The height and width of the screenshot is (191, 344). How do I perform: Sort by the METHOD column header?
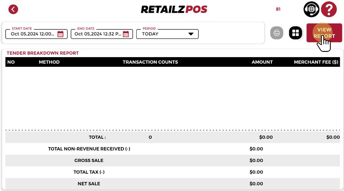pyautogui.click(x=49, y=62)
